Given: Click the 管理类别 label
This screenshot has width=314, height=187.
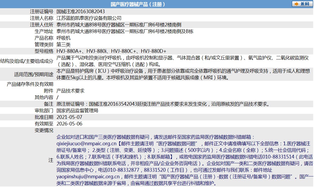Looking at the screenshot, I should pyautogui.click(x=44, y=45).
